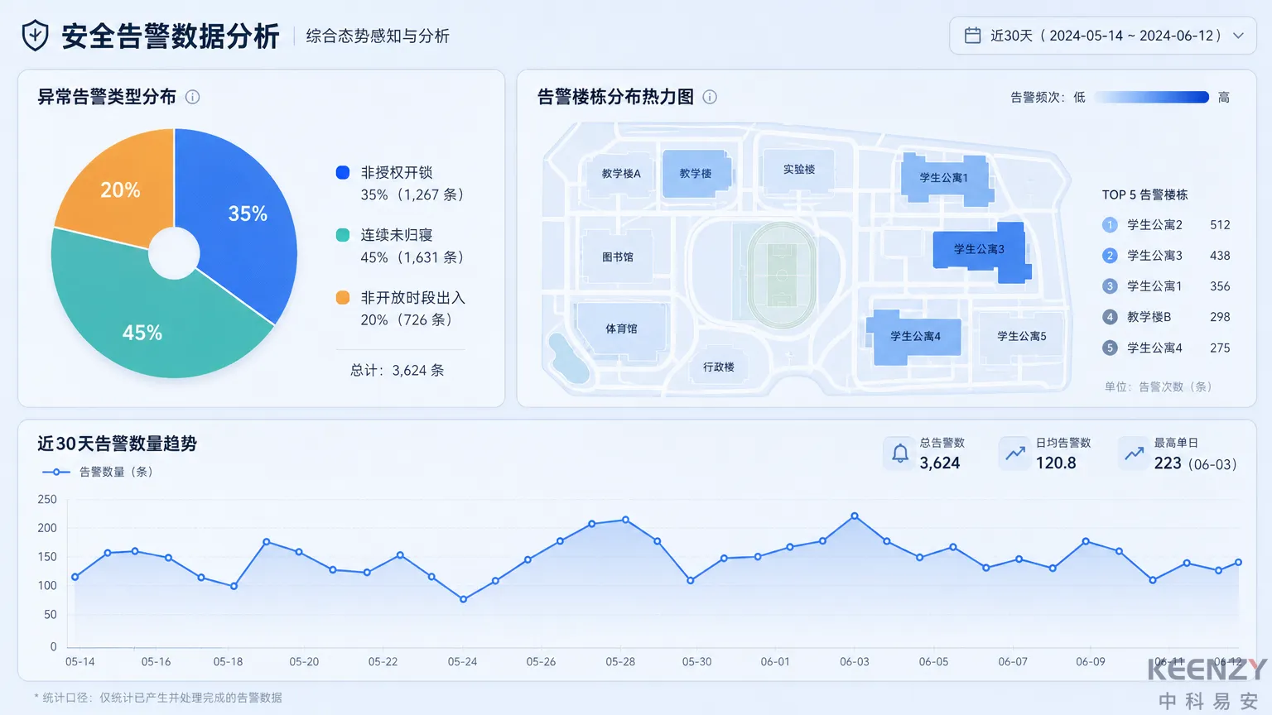The height and width of the screenshot is (715, 1272).
Task: Click rank 1 badge for 学生公寓2
Action: coord(1110,225)
